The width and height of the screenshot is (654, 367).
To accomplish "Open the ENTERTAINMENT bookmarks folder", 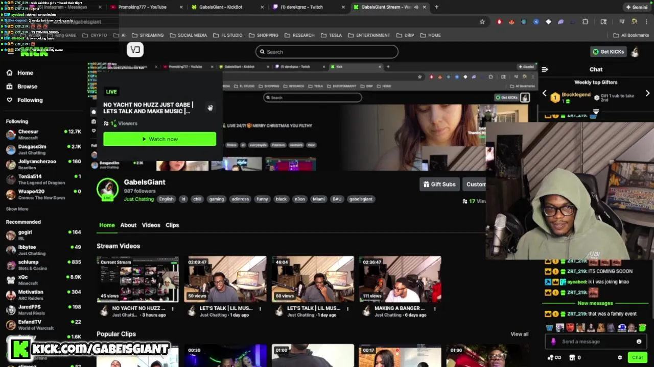I will [369, 35].
